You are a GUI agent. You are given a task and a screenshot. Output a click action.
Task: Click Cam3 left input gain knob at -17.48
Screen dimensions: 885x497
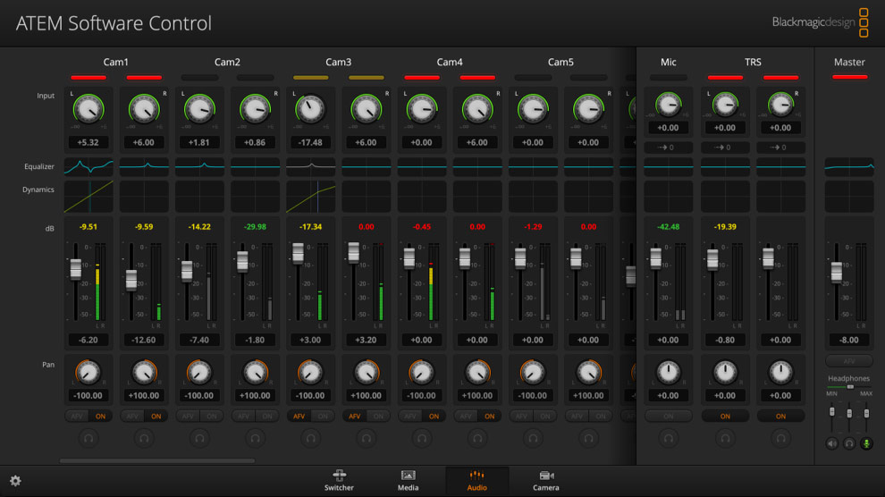(x=310, y=109)
